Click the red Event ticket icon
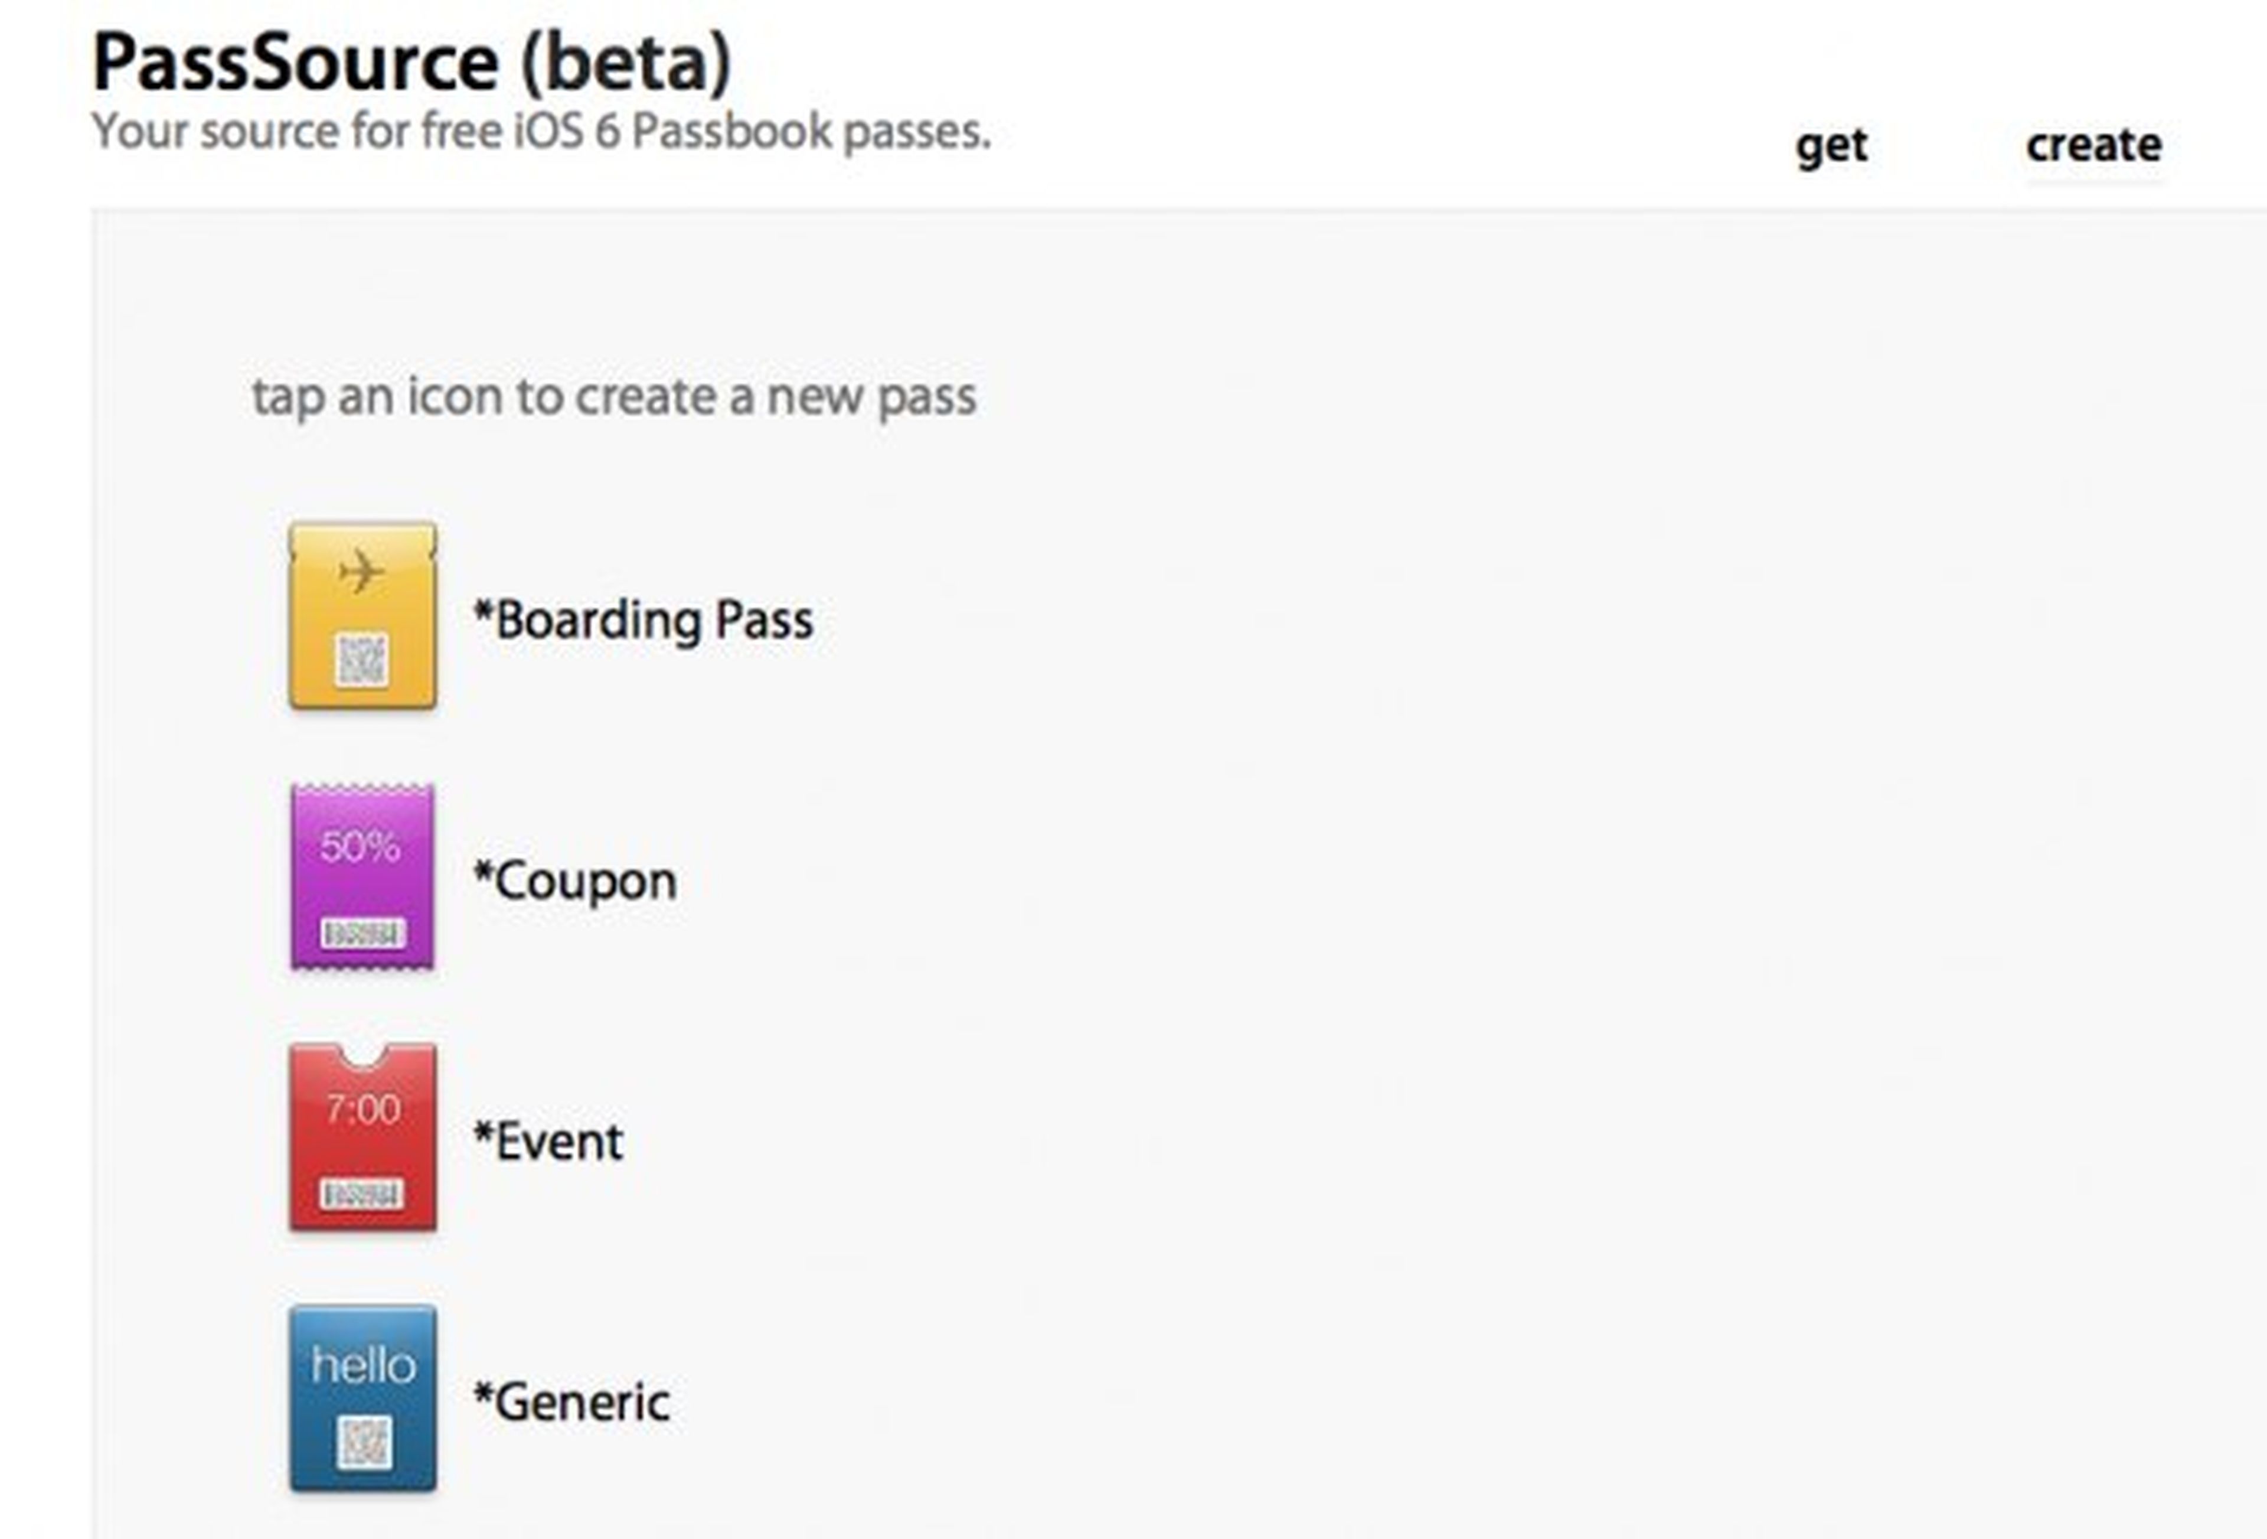Viewport: 2267px width, 1539px height. [362, 1138]
